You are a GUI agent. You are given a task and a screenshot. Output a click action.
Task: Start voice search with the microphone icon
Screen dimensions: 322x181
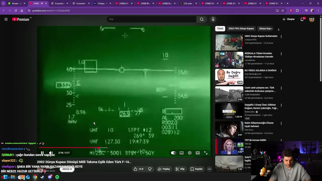click(213, 19)
